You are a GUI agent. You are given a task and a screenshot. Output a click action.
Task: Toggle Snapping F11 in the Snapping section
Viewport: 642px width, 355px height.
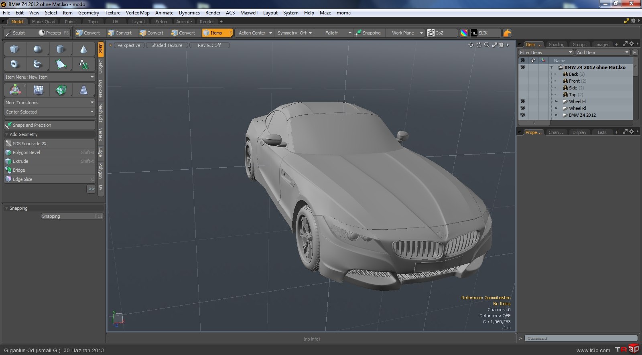point(73,216)
